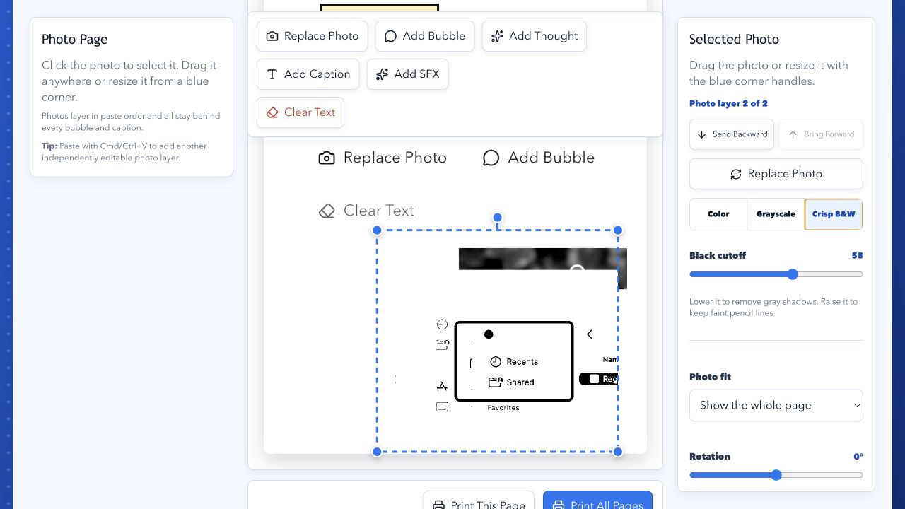Click the bottom-right blue corner handle of photo
This screenshot has width=905, height=509.
tap(618, 452)
